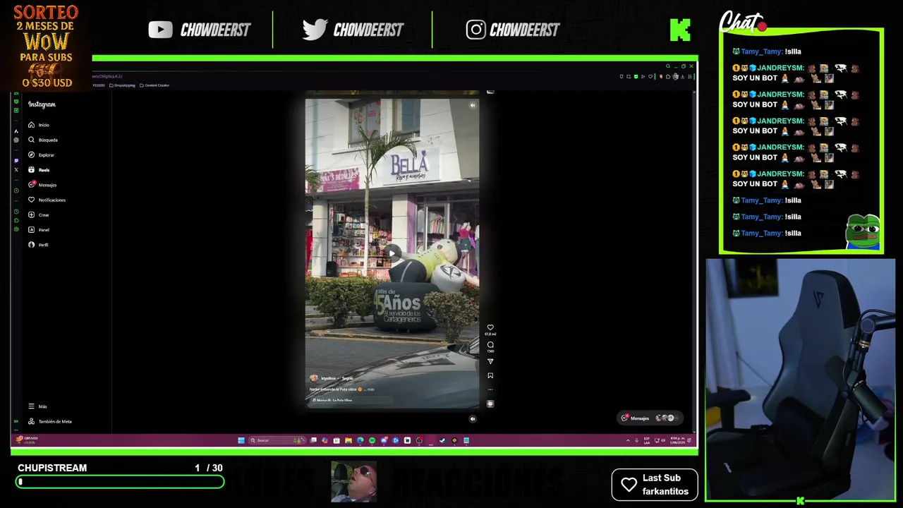Click Windows Start button
Screen dimensions: 903x508
pos(241,440)
